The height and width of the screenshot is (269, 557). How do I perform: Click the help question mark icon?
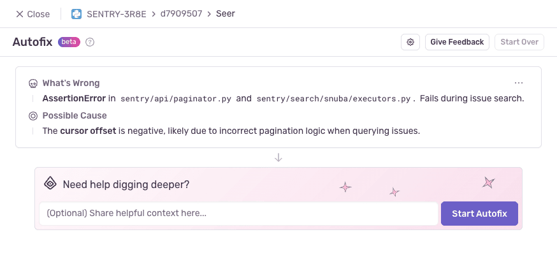pyautogui.click(x=90, y=43)
